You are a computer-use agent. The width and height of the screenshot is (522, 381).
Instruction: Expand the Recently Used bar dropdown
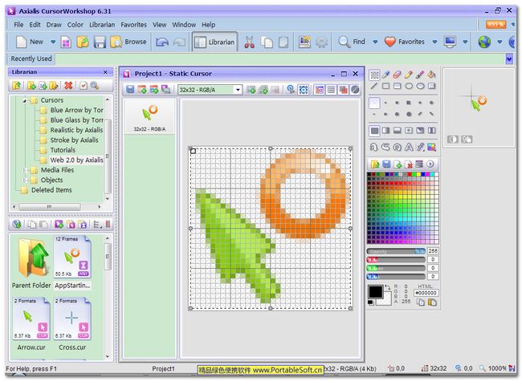(x=509, y=59)
